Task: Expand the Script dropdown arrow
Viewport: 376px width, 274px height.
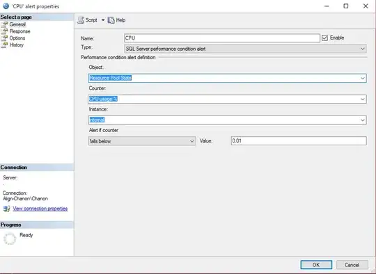Action: 103,20
